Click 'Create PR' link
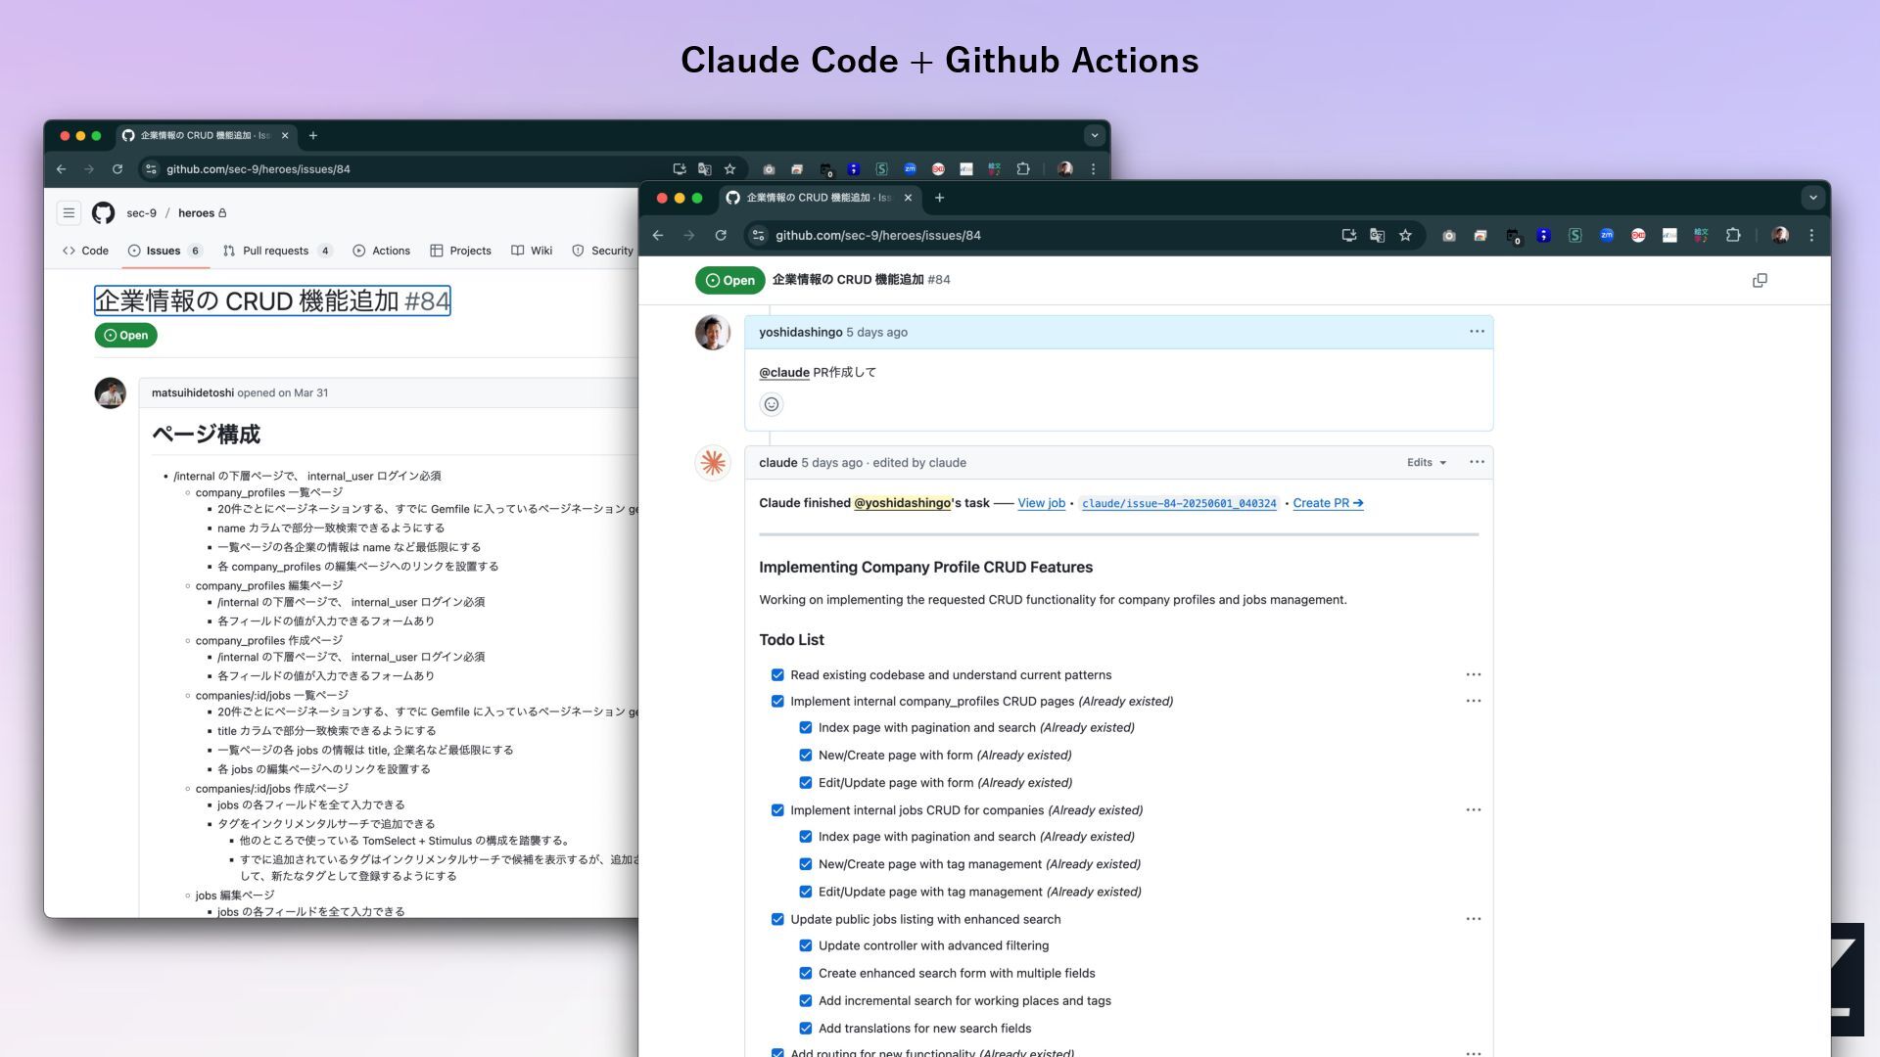The image size is (1880, 1057). point(1328,503)
